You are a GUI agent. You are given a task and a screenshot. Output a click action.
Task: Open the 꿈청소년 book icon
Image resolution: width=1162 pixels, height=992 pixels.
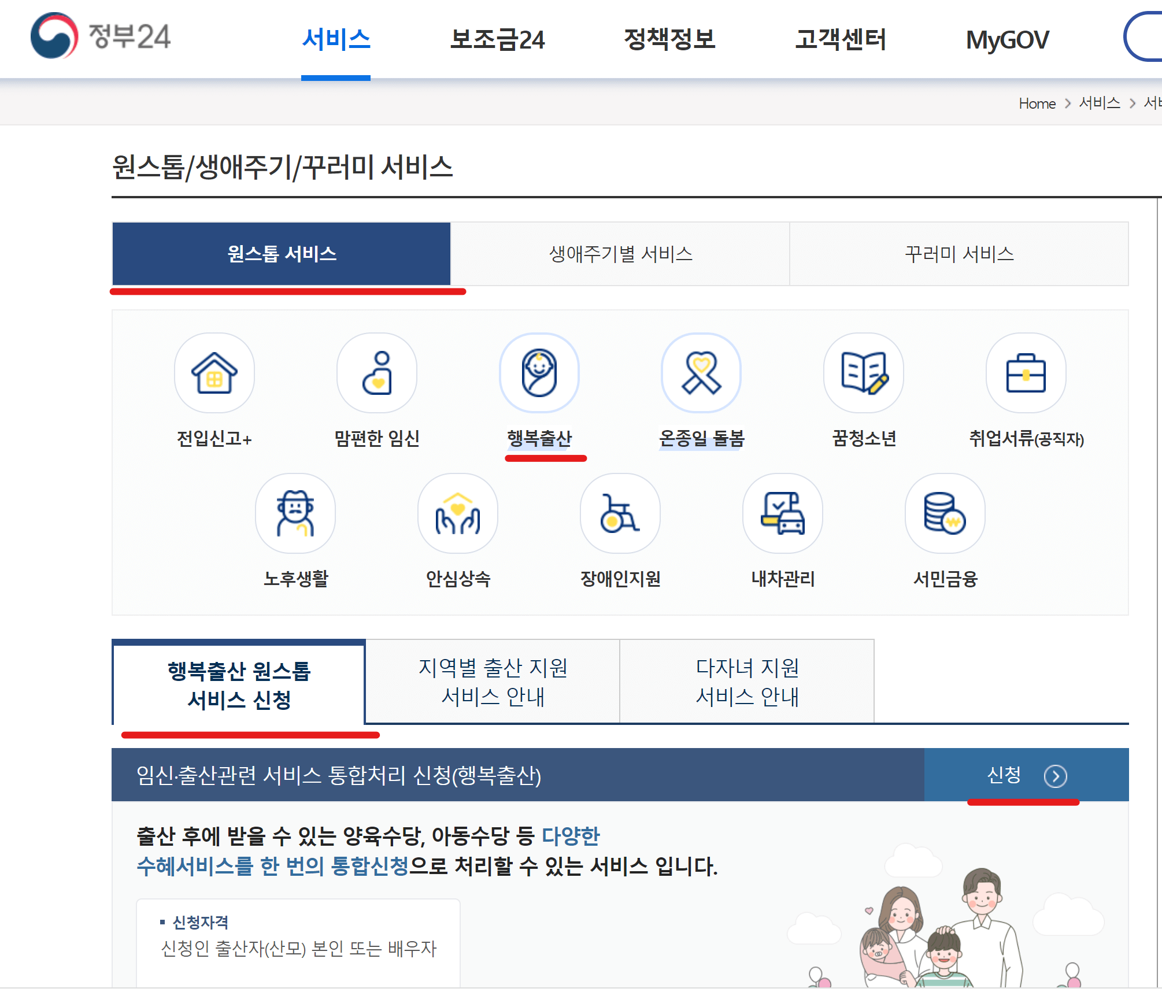coord(863,373)
